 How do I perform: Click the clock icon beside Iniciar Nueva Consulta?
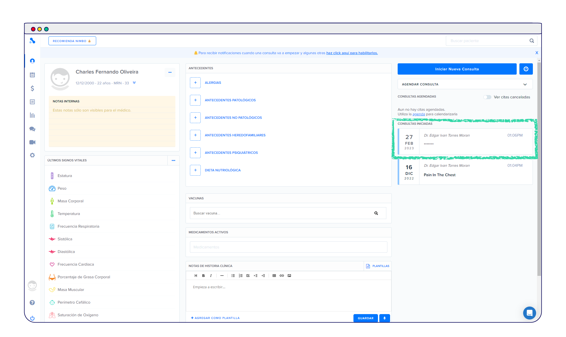coord(526,69)
